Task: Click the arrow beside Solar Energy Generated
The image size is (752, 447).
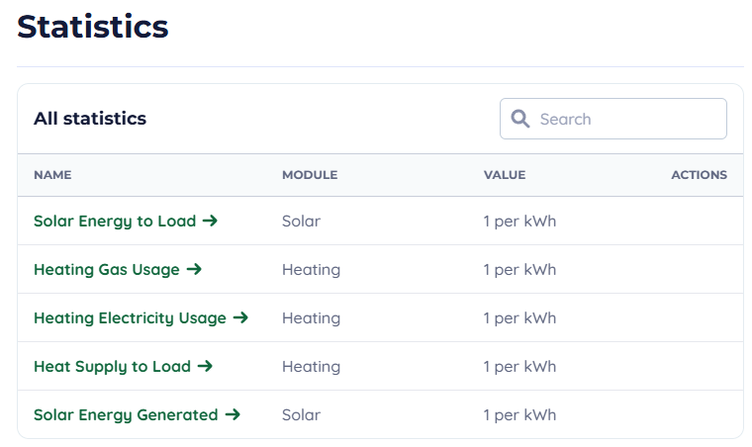Action: pyautogui.click(x=233, y=414)
